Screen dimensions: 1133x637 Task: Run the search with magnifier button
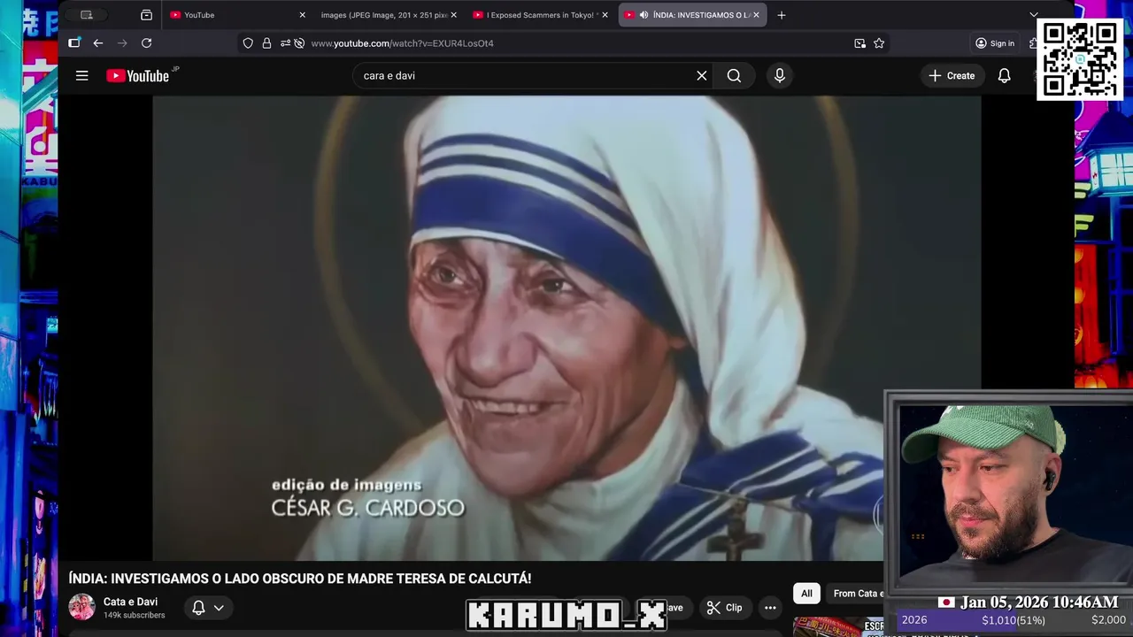pyautogui.click(x=734, y=76)
